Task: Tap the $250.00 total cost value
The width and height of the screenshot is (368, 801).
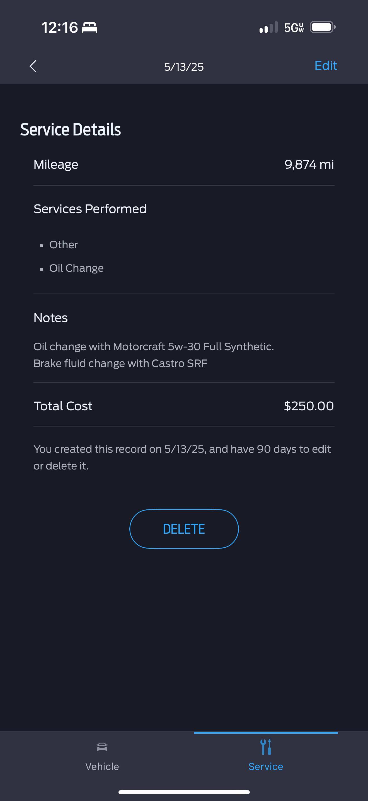Action: pyautogui.click(x=309, y=406)
